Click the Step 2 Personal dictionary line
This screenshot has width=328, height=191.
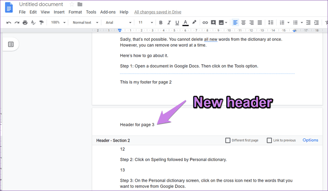coord(173,160)
